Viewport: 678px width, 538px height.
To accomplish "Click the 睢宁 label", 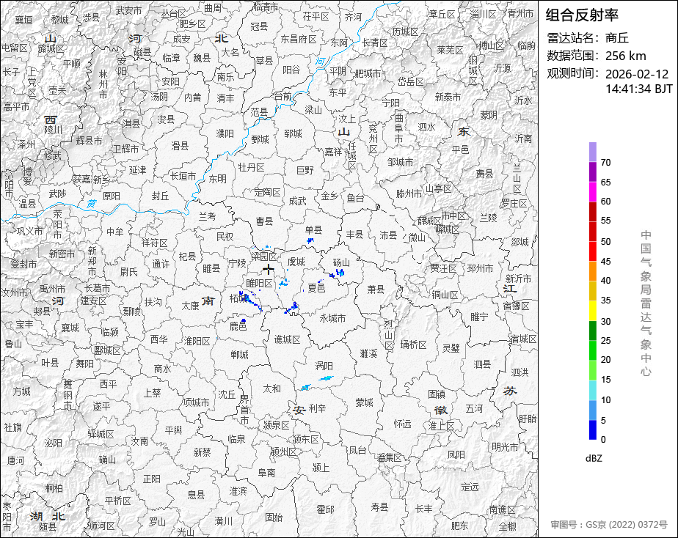I will tap(478, 317).
